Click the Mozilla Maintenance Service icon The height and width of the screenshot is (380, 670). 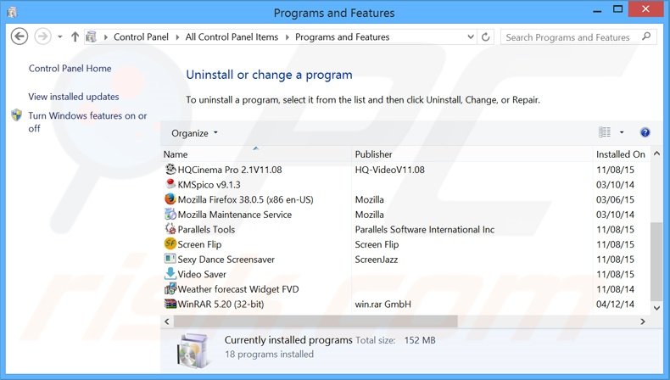(x=170, y=214)
